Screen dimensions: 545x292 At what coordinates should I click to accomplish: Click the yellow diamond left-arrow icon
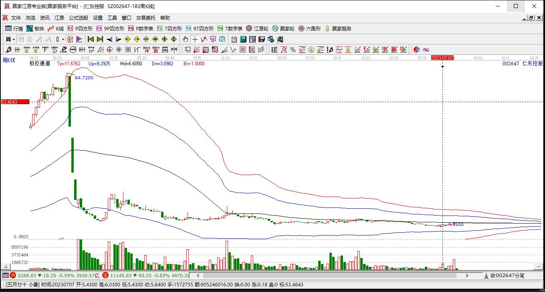pos(128,39)
